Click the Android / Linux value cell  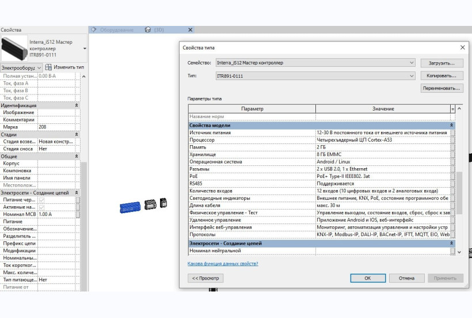pyautogui.click(x=383, y=162)
